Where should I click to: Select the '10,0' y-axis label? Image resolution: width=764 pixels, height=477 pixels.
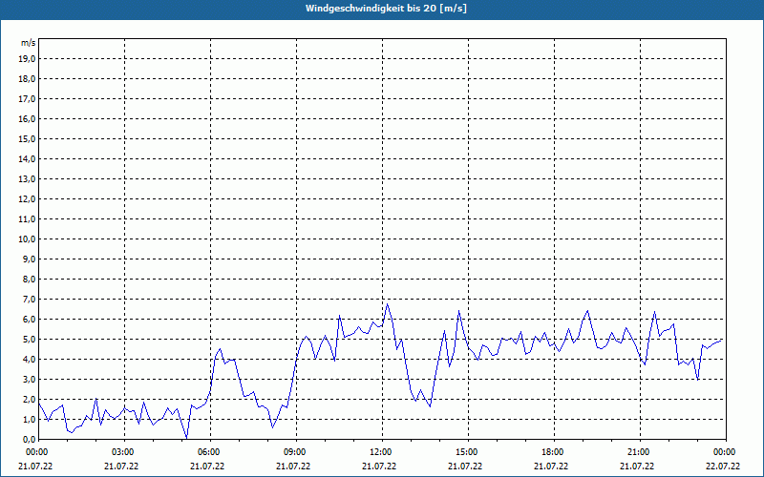click(28, 239)
